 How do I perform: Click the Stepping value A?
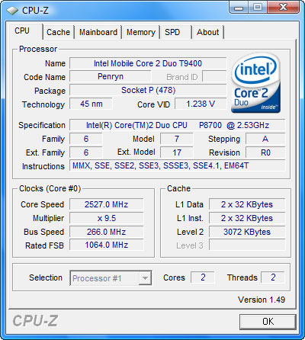coord(265,139)
